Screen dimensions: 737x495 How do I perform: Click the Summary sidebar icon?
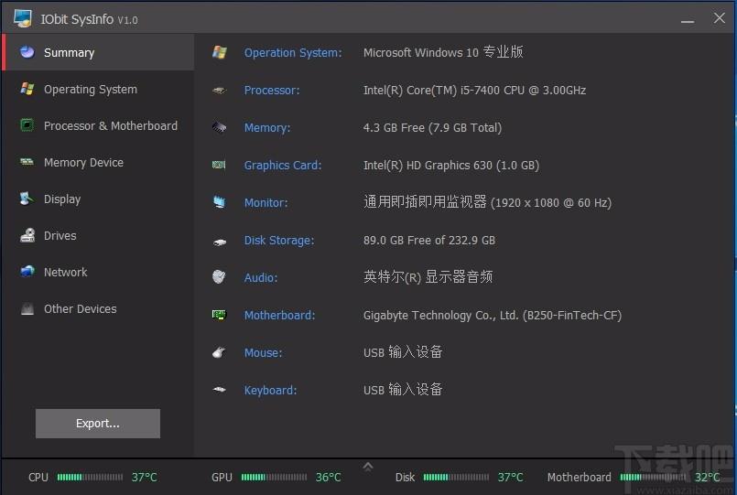pos(27,51)
